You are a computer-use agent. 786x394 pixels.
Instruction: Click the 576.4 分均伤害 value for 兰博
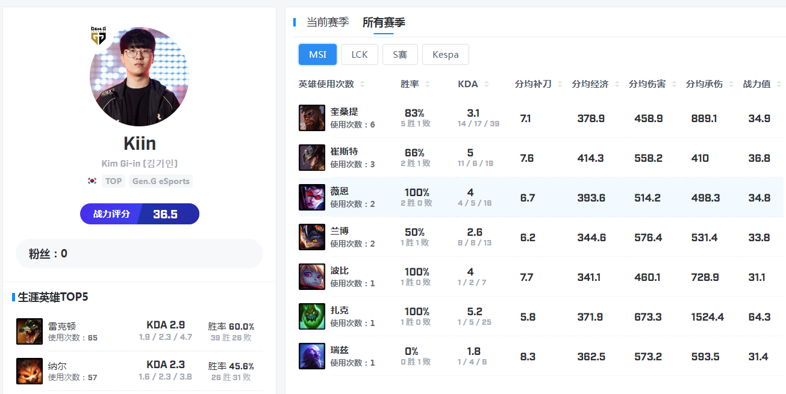(648, 237)
